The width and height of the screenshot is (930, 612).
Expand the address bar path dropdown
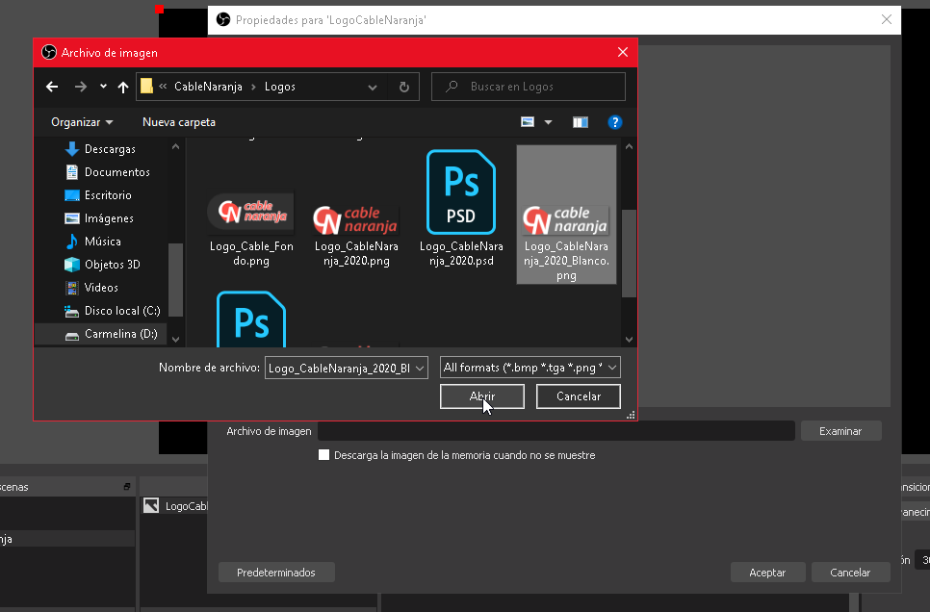click(x=373, y=88)
